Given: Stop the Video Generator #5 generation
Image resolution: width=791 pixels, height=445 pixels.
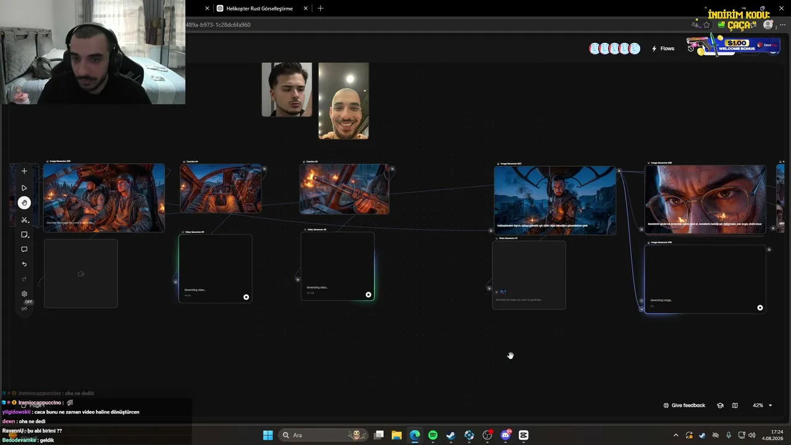Looking at the screenshot, I should tap(246, 297).
